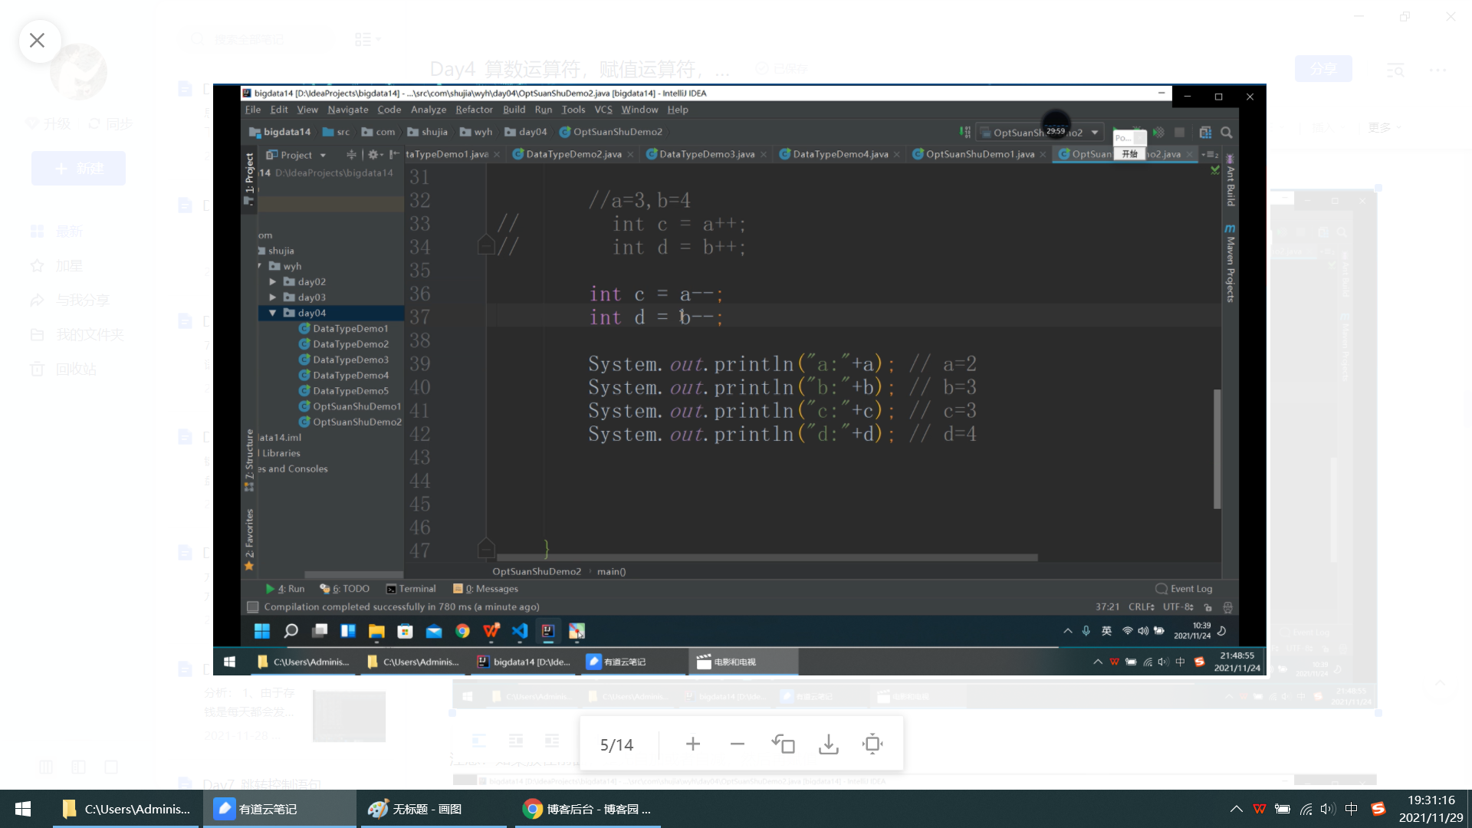Viewport: 1472px width, 828px height.
Task: Click the battery status tray icon
Action: (1282, 809)
